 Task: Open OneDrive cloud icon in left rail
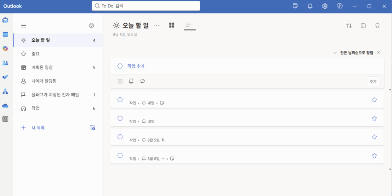(x=5, y=106)
